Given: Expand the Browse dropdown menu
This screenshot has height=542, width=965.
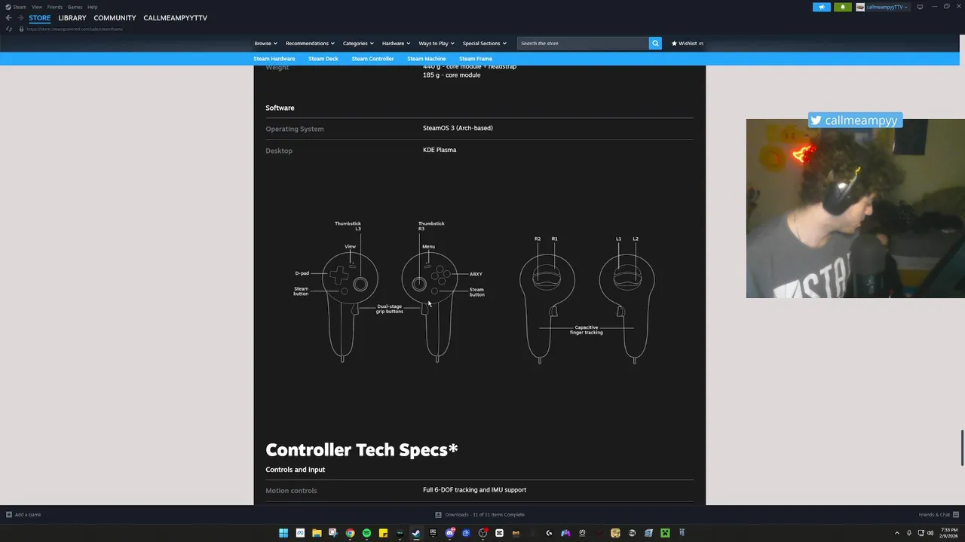Looking at the screenshot, I should pyautogui.click(x=265, y=43).
